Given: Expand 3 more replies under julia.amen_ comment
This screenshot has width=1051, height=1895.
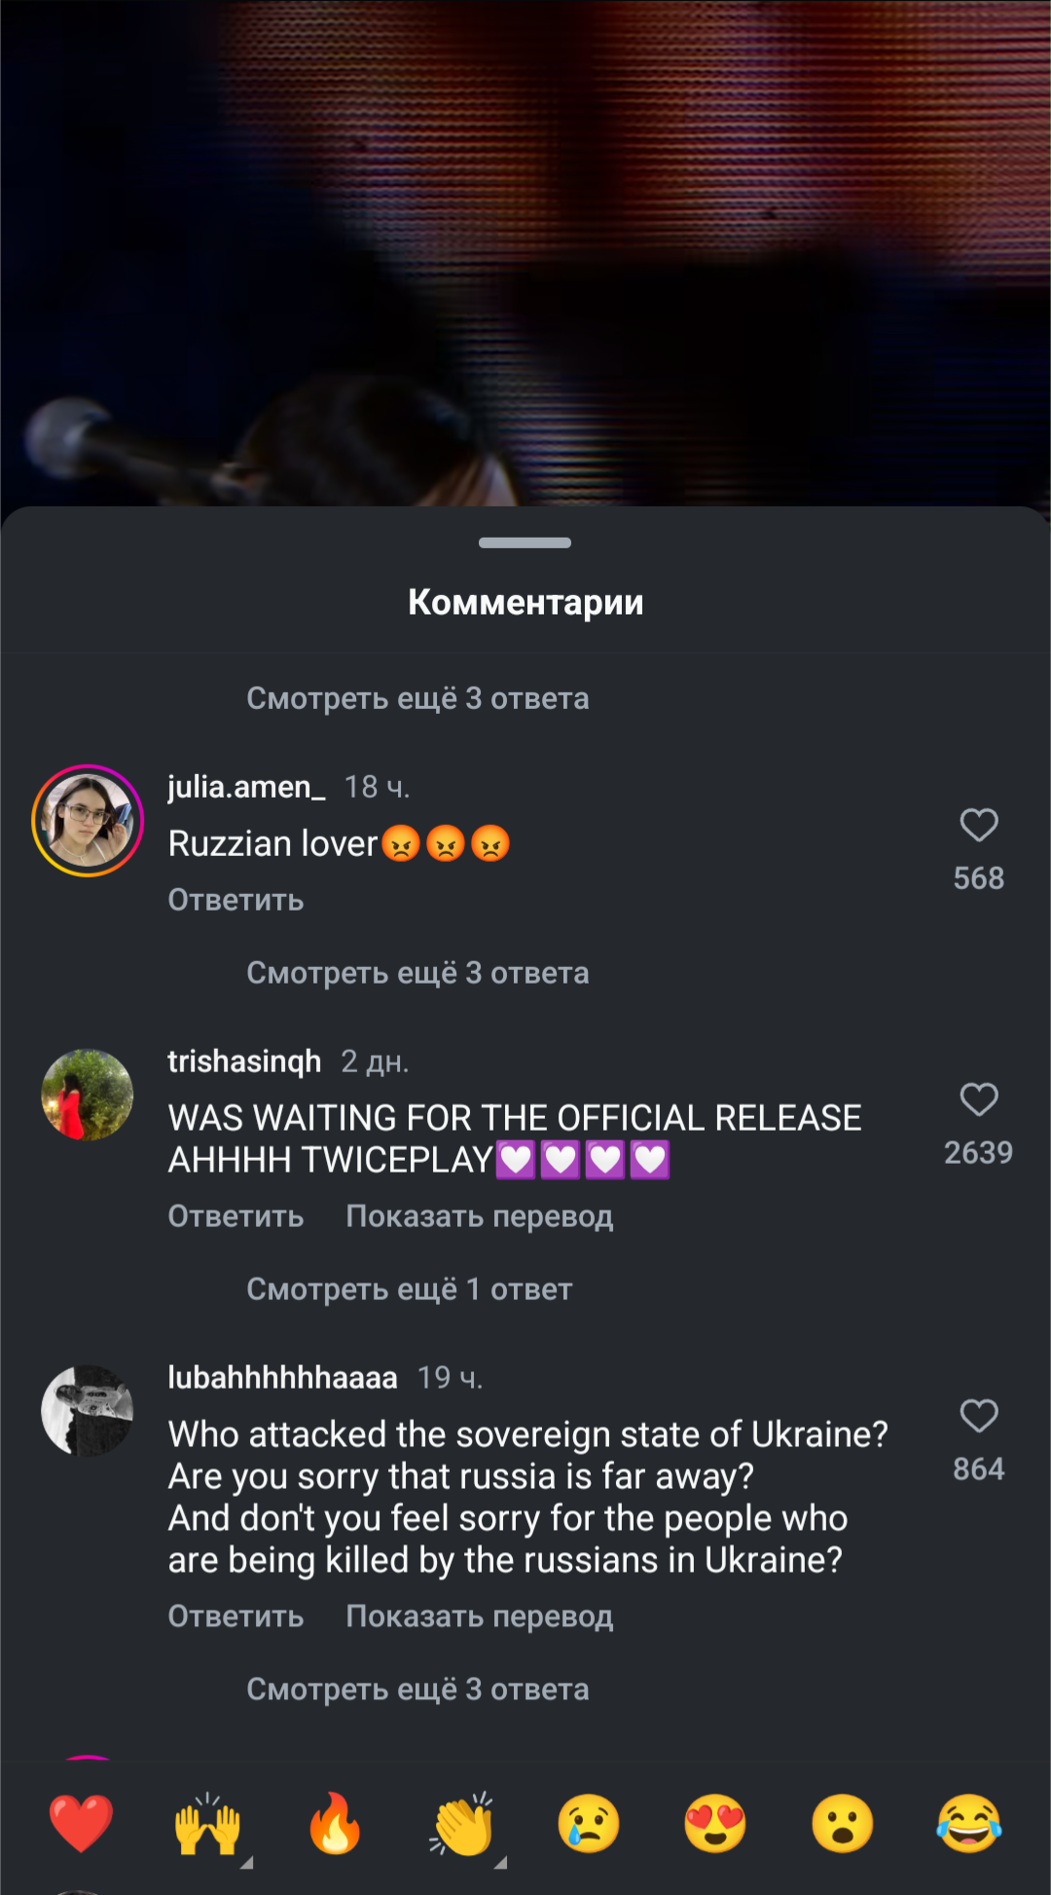Looking at the screenshot, I should click(x=417, y=973).
